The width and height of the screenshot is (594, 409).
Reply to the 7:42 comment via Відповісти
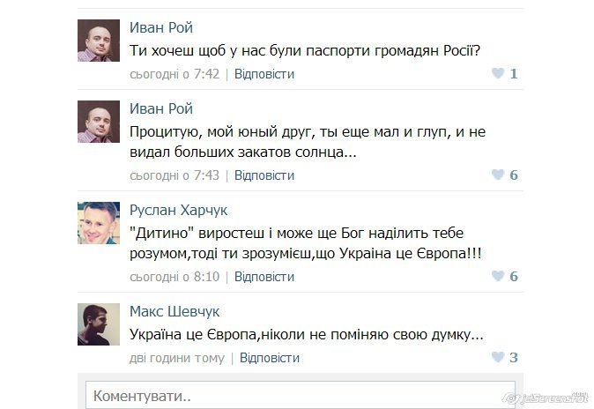pos(264,74)
